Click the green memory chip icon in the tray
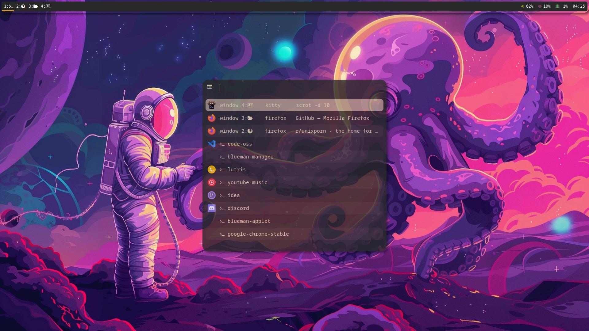Viewport: 589px width, 331px height. click(x=558, y=6)
